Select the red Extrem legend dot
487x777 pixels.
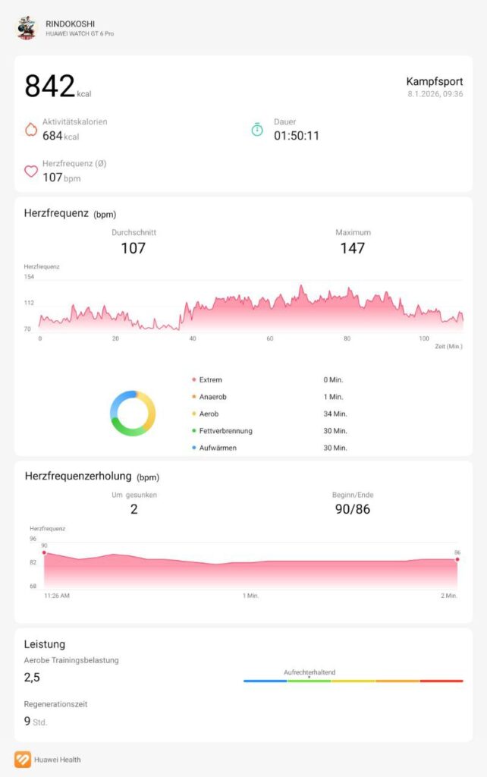[194, 379]
